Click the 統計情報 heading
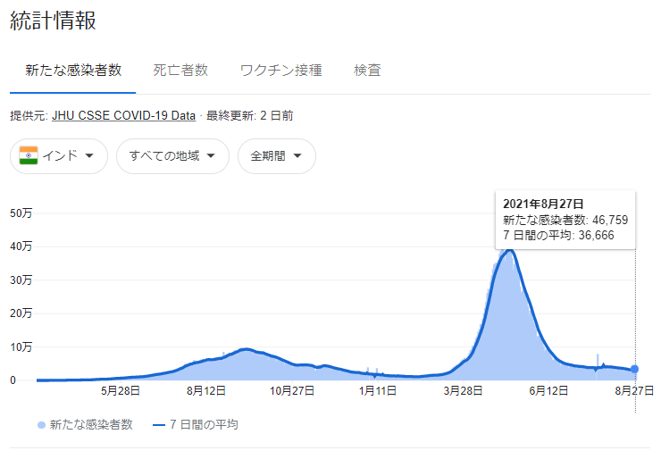Screen dimensions: 661x459 53,21
